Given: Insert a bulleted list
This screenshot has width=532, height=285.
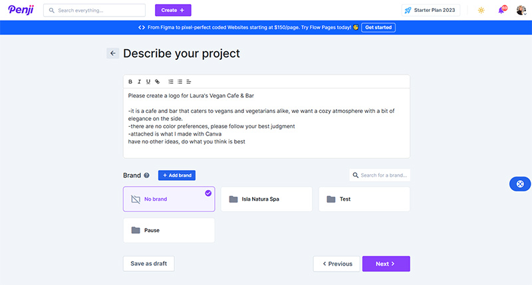Looking at the screenshot, I should pyautogui.click(x=180, y=82).
